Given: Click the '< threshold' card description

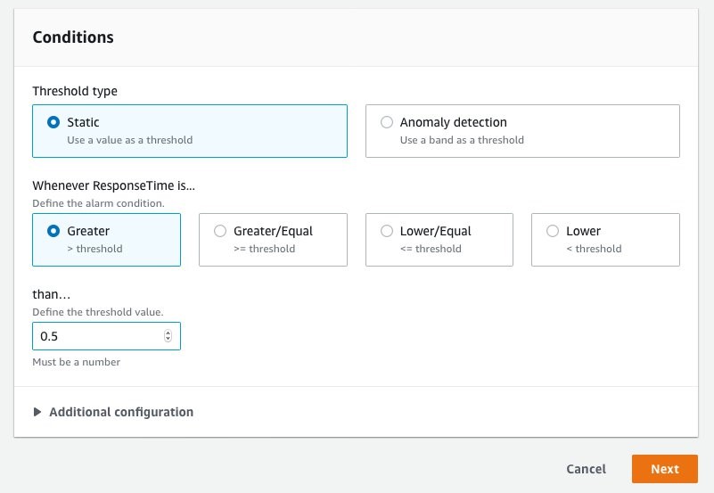Looking at the screenshot, I should [x=594, y=249].
